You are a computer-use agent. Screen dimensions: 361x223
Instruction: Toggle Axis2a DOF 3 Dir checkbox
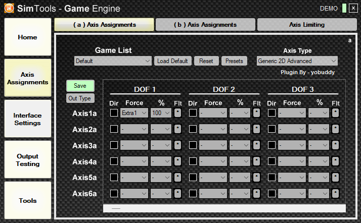(272, 129)
